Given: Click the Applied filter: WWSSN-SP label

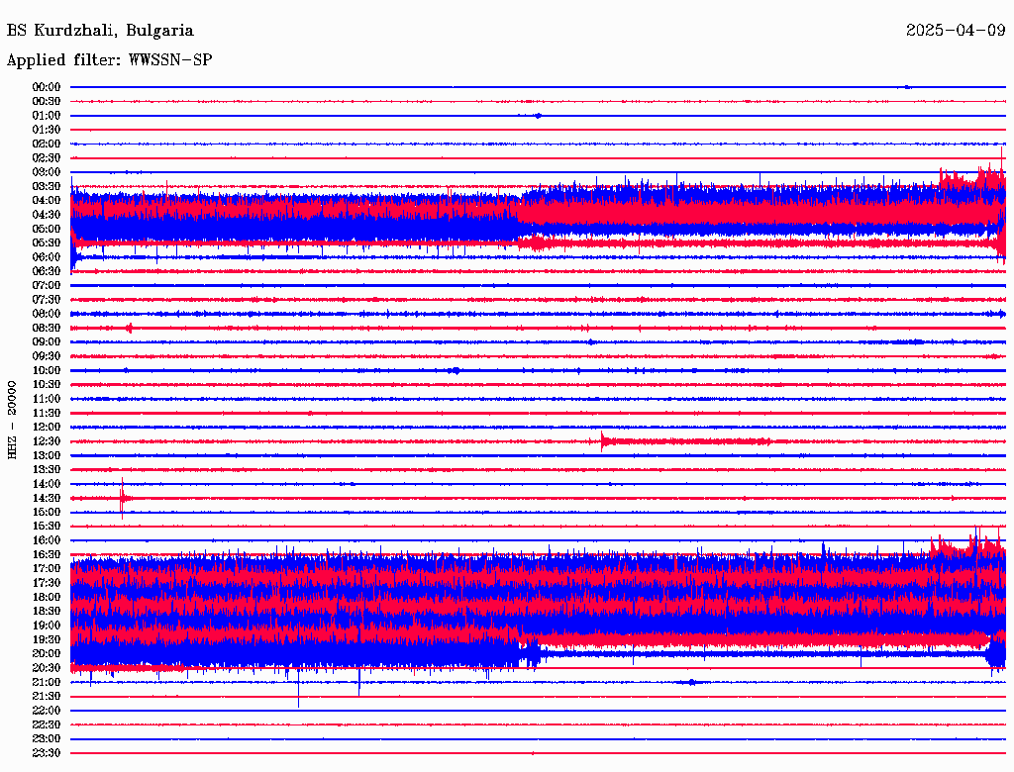Looking at the screenshot, I should (109, 59).
